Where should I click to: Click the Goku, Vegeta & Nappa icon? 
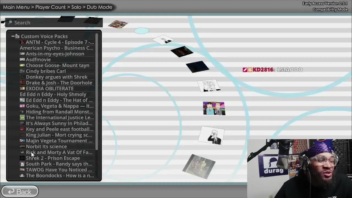point(22,106)
